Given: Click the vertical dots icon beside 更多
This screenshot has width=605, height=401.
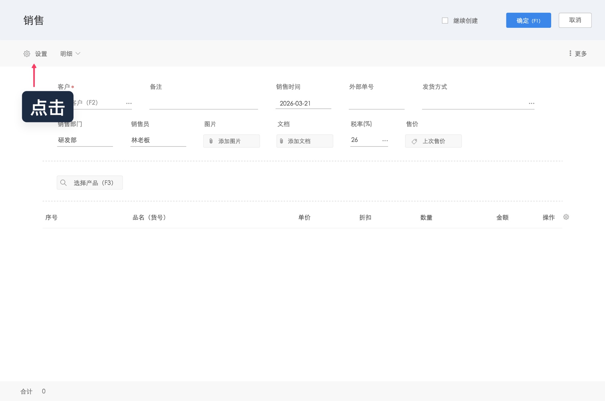Looking at the screenshot, I should [570, 53].
